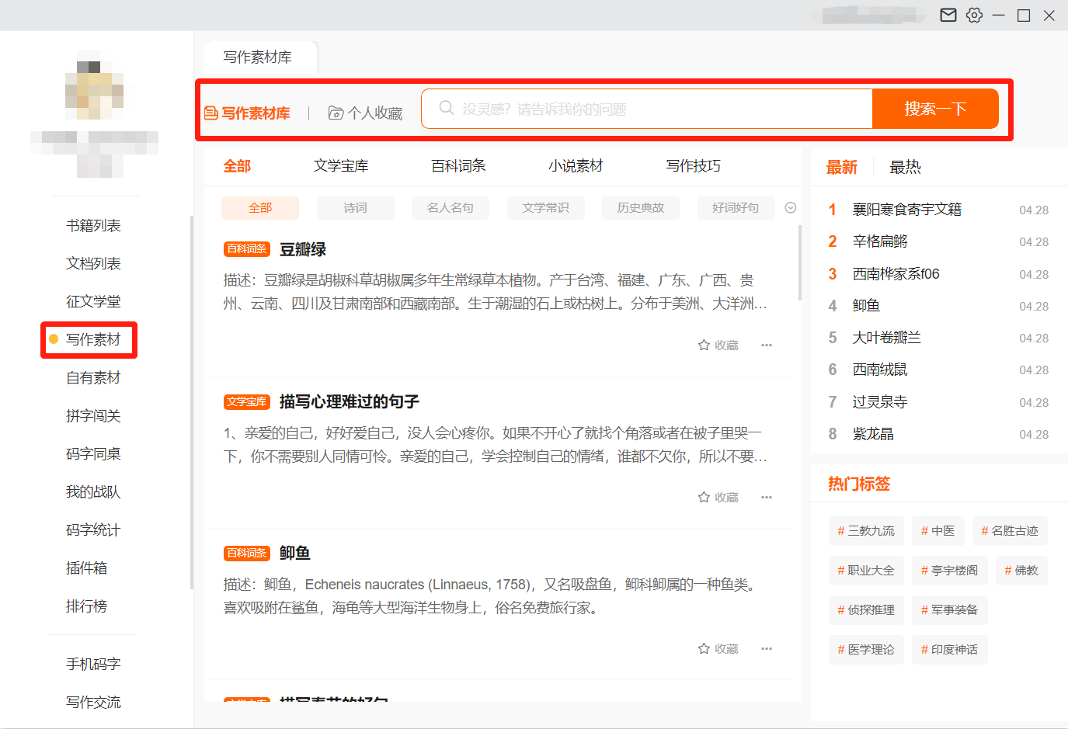
Task: Click the 个人收藏 folder icon
Action: (x=336, y=113)
